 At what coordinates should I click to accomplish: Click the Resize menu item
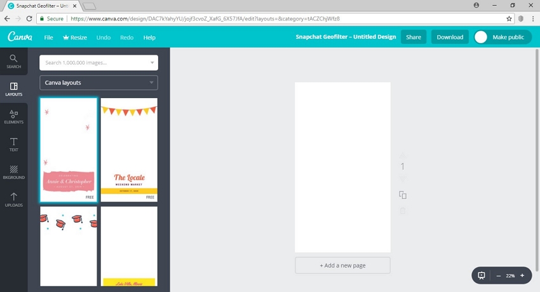(75, 38)
